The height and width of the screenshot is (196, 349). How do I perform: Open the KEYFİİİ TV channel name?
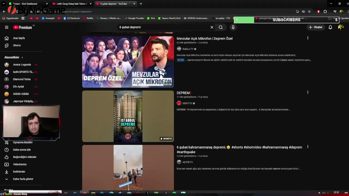[188, 162]
